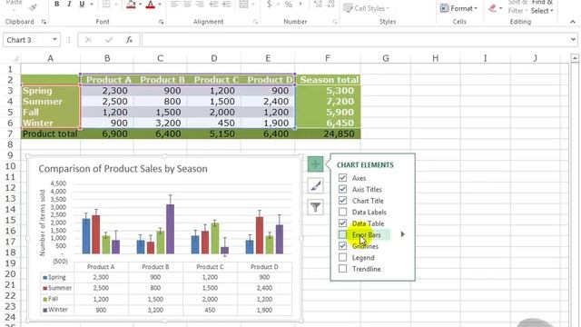The width and height of the screenshot is (581, 327).
Task: Open the Number dialog launcher
Action: [335, 22]
